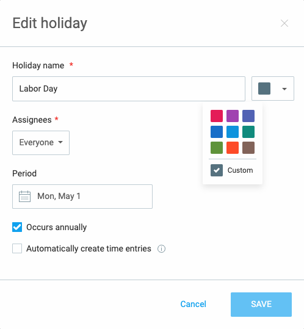
Task: Select the Custom color checkmark swatch
Action: (x=217, y=170)
